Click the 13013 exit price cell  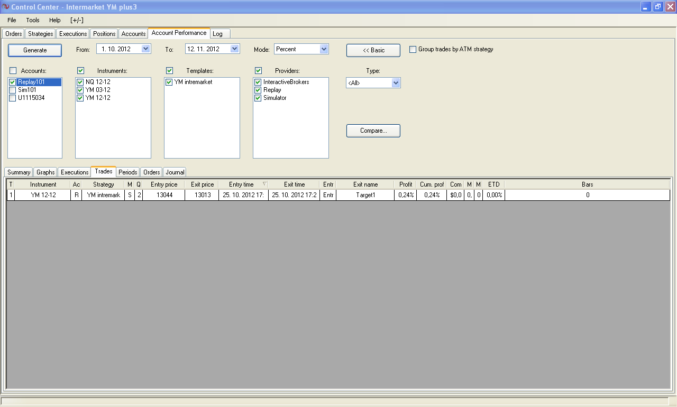(203, 195)
